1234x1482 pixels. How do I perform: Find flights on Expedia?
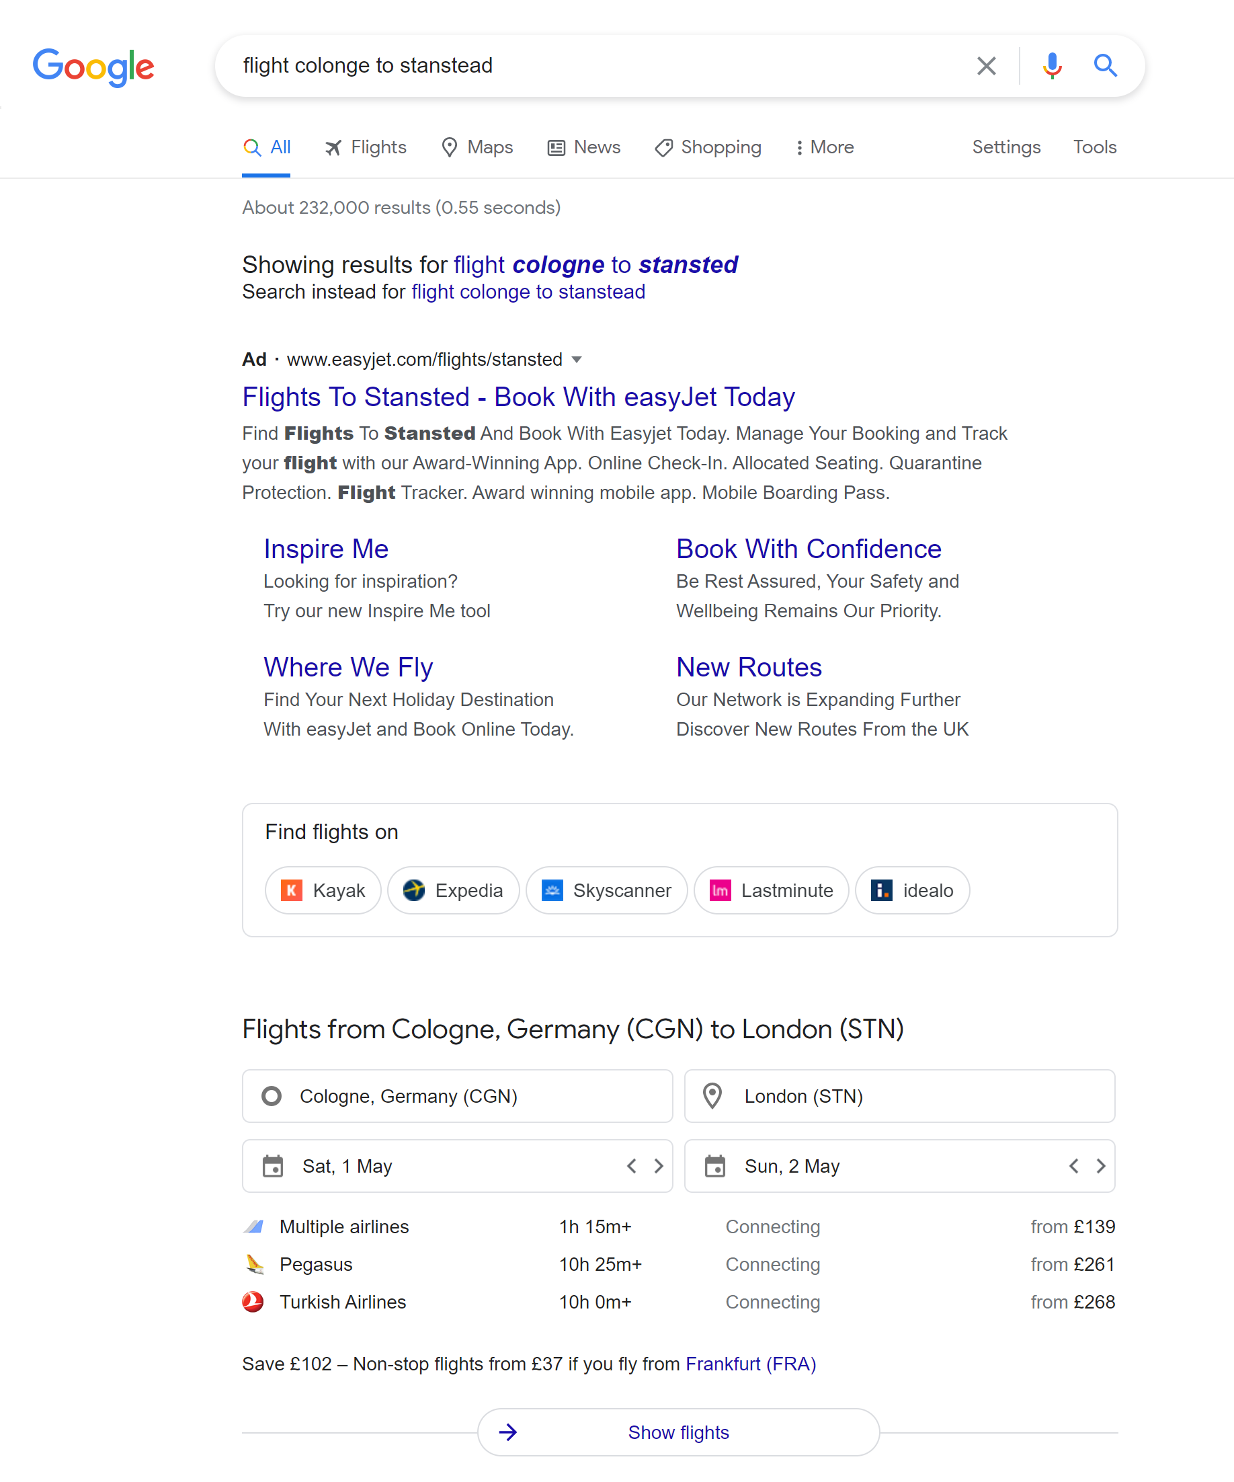click(x=454, y=890)
